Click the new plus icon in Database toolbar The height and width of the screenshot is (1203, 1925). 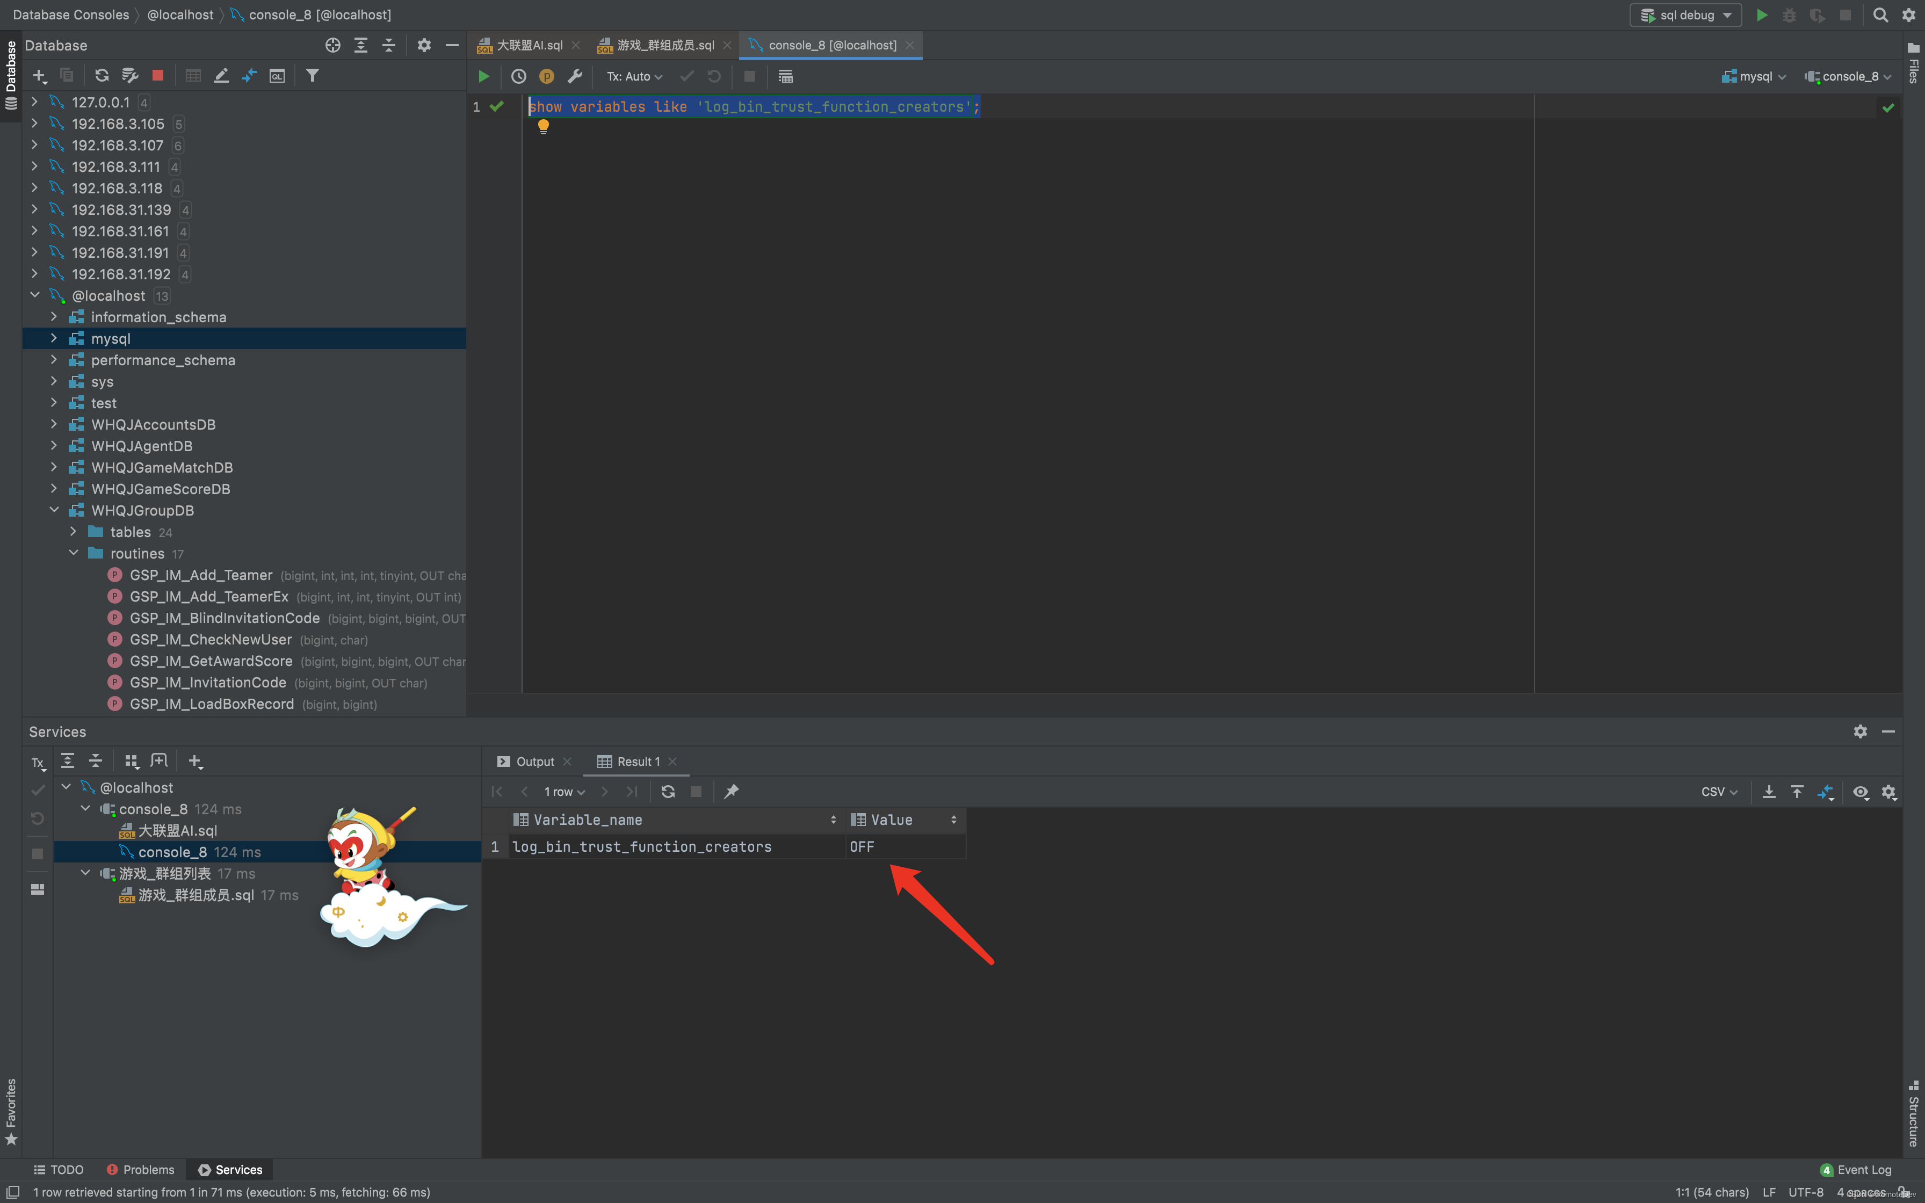point(39,76)
